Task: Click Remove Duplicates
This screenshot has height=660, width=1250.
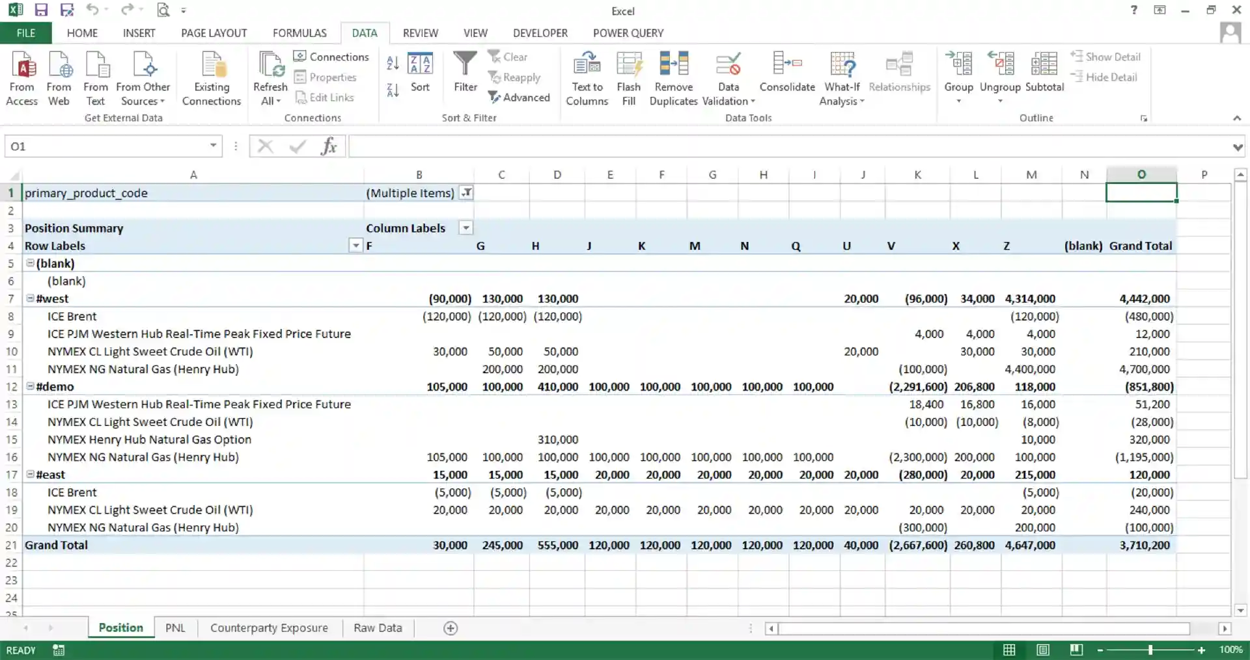Action: pos(674,77)
